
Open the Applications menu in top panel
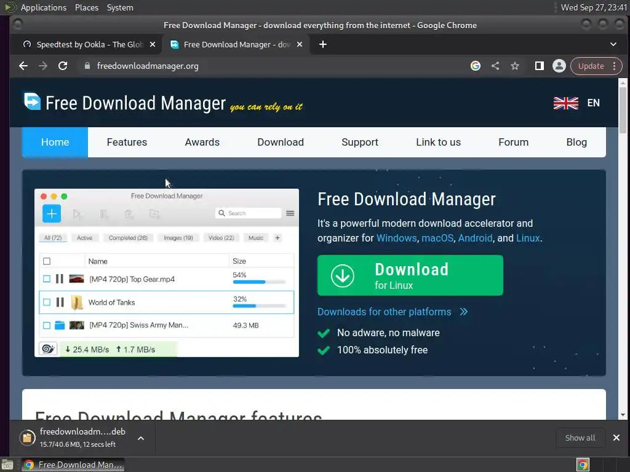(x=44, y=7)
